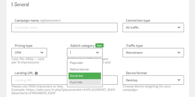This screenshot has width=195, height=97.
Task: Click the Pricing type chevron arrow
Action: pos(42,53)
